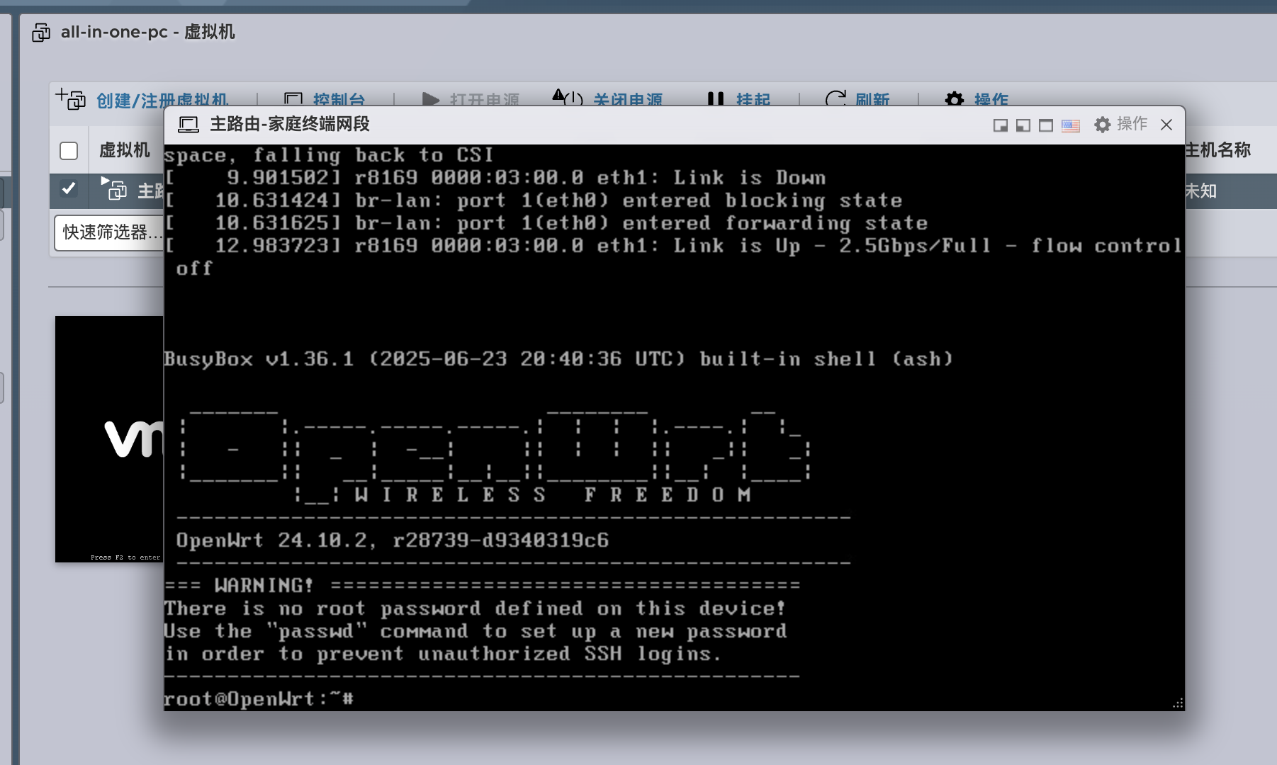1277x765 pixels.
Task: Focus the 快速筛选器 filter field
Action: (x=109, y=232)
